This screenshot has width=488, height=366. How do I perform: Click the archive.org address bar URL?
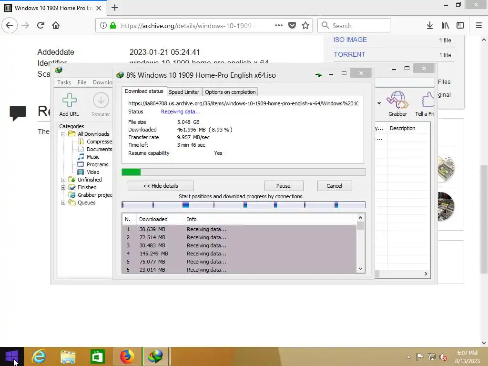click(188, 26)
